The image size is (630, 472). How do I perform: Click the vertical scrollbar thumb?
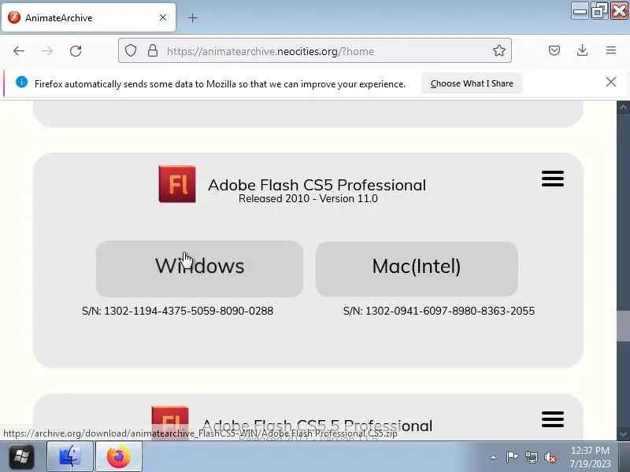pyautogui.click(x=623, y=326)
